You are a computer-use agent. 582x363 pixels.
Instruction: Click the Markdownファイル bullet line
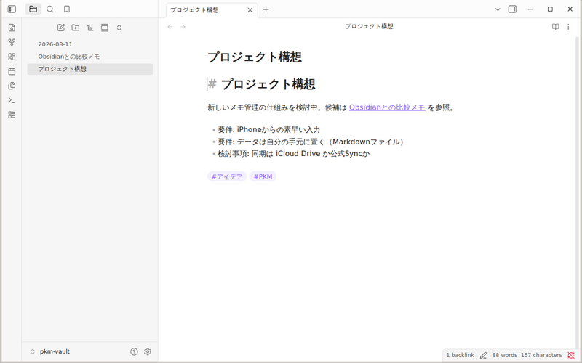tap(313, 142)
